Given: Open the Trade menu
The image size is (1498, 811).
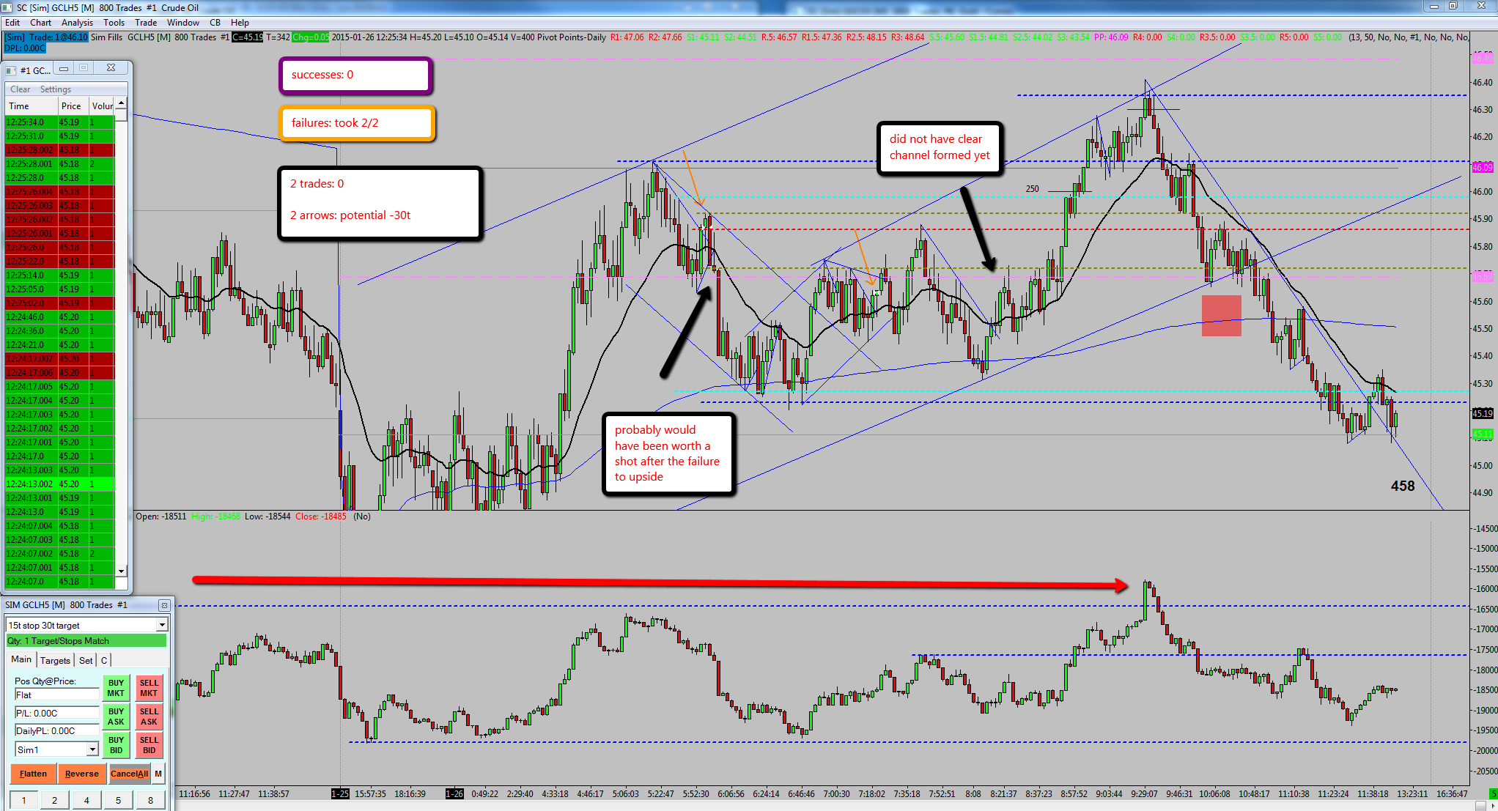Looking at the screenshot, I should [x=146, y=23].
